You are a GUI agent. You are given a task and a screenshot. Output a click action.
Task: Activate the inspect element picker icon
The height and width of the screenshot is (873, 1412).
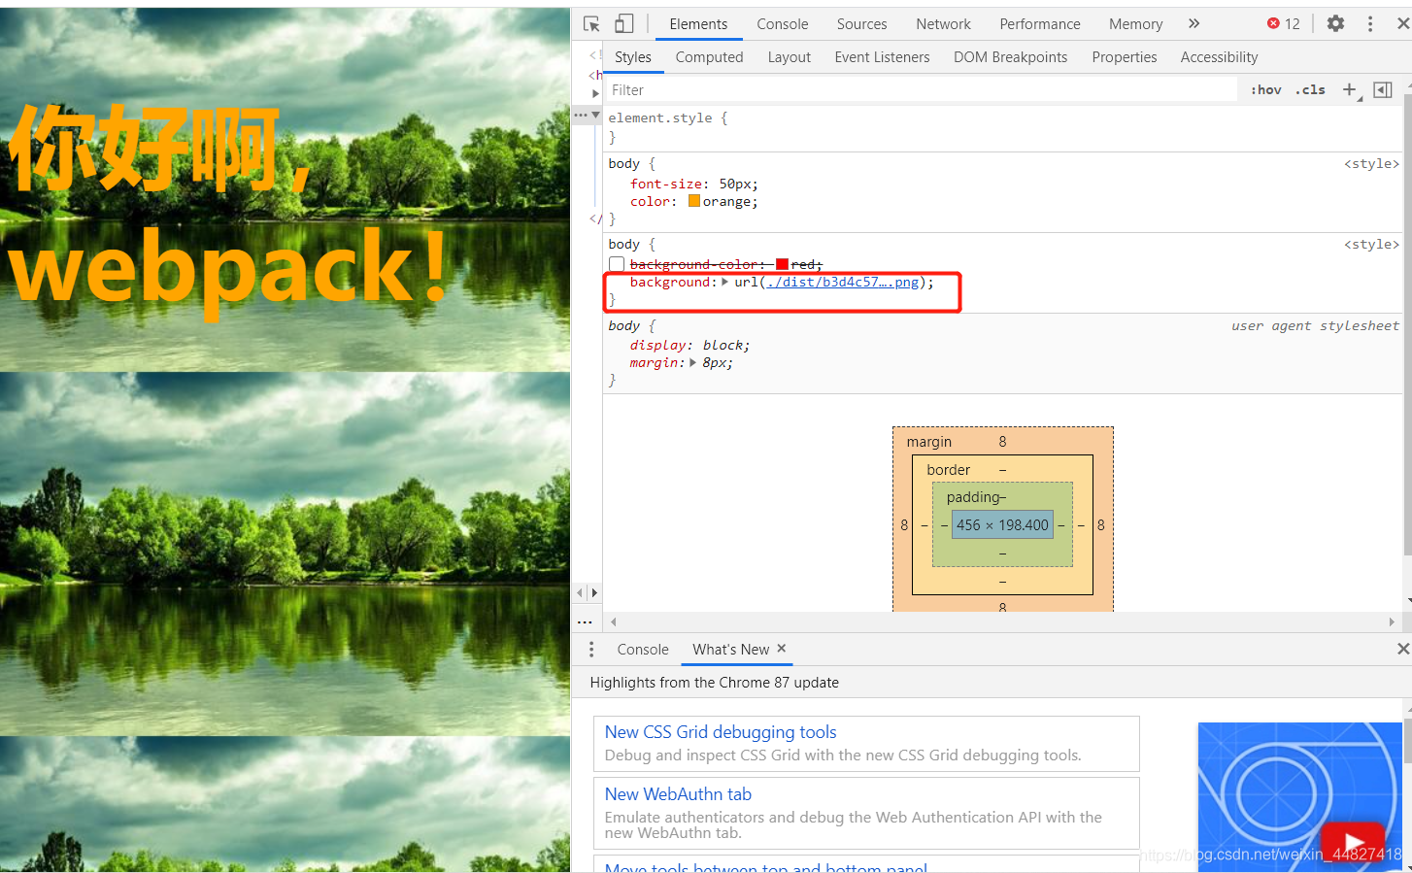[591, 23]
